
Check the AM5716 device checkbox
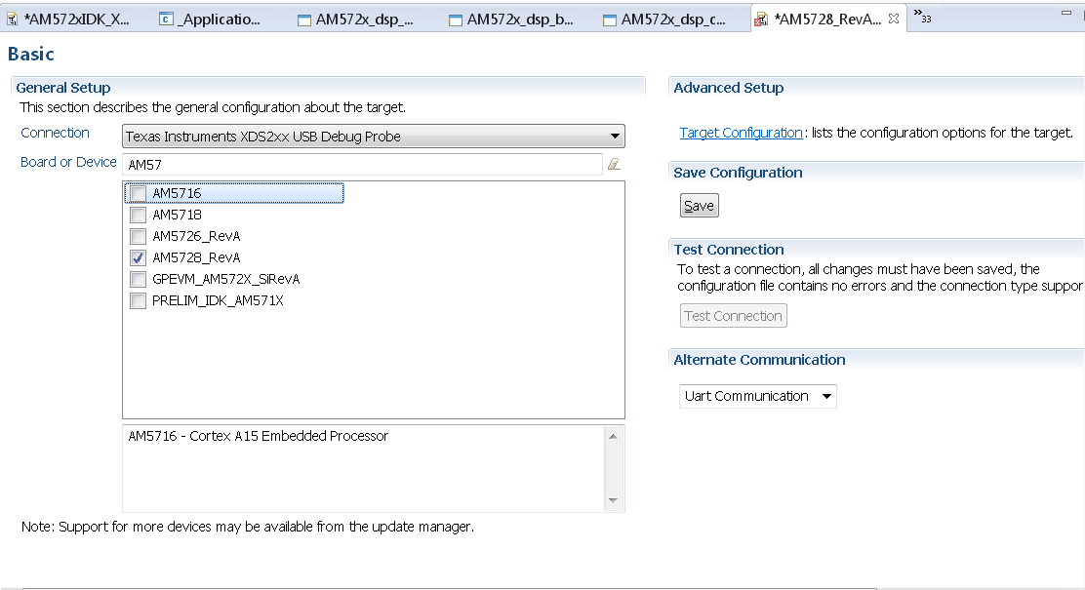coord(138,193)
